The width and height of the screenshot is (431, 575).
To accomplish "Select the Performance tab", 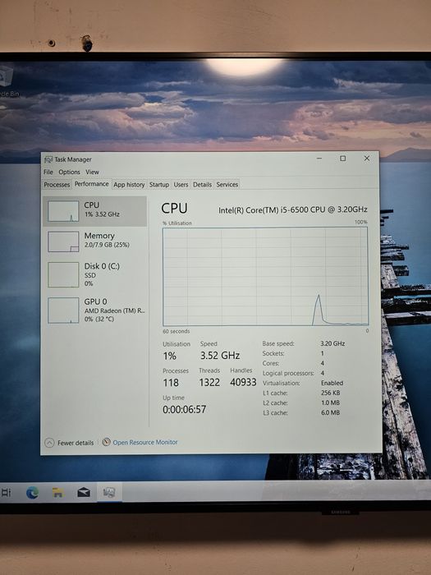I will click(x=92, y=184).
